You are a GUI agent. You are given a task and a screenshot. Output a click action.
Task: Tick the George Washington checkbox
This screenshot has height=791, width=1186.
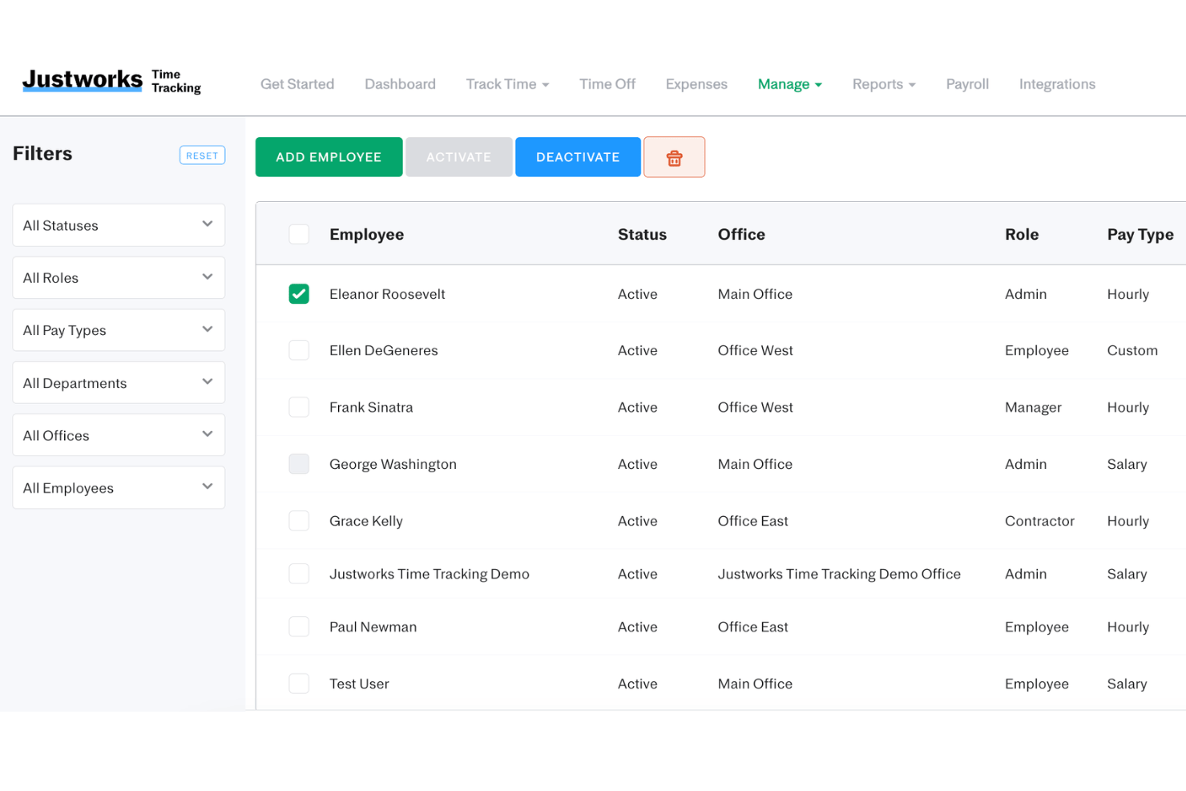299,464
